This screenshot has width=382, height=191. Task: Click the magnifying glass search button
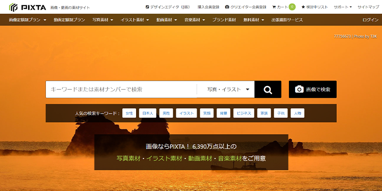(267, 89)
